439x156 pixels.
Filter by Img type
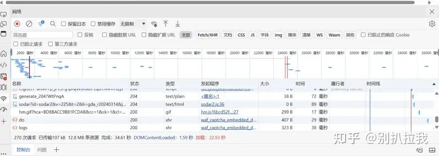(x=279, y=35)
